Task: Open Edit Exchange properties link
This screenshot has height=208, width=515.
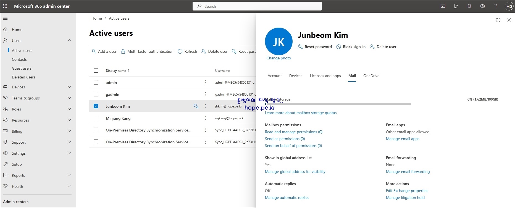Action: click(407, 191)
